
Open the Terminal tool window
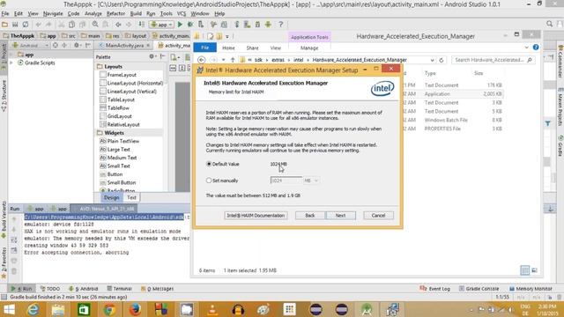pyautogui.click(x=120, y=289)
